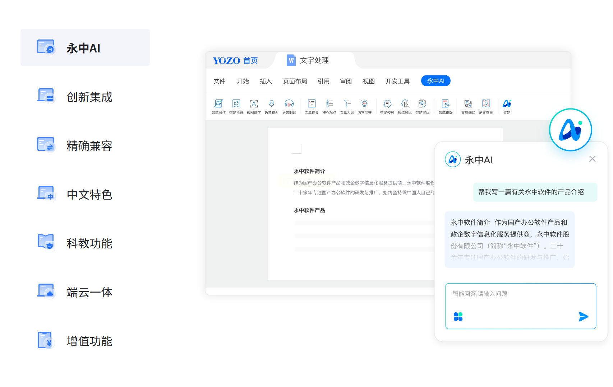Generate 文章大纲 from the toolbar
This screenshot has width=613, height=387.
tap(347, 107)
